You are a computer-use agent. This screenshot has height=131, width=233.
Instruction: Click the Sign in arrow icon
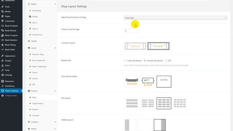click(x=30, y=23)
